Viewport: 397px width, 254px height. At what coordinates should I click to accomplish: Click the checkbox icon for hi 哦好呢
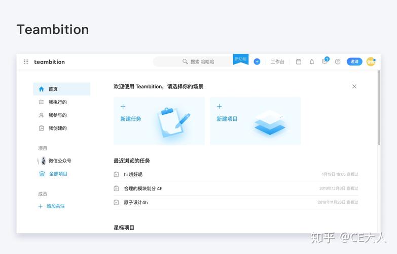(x=116, y=174)
